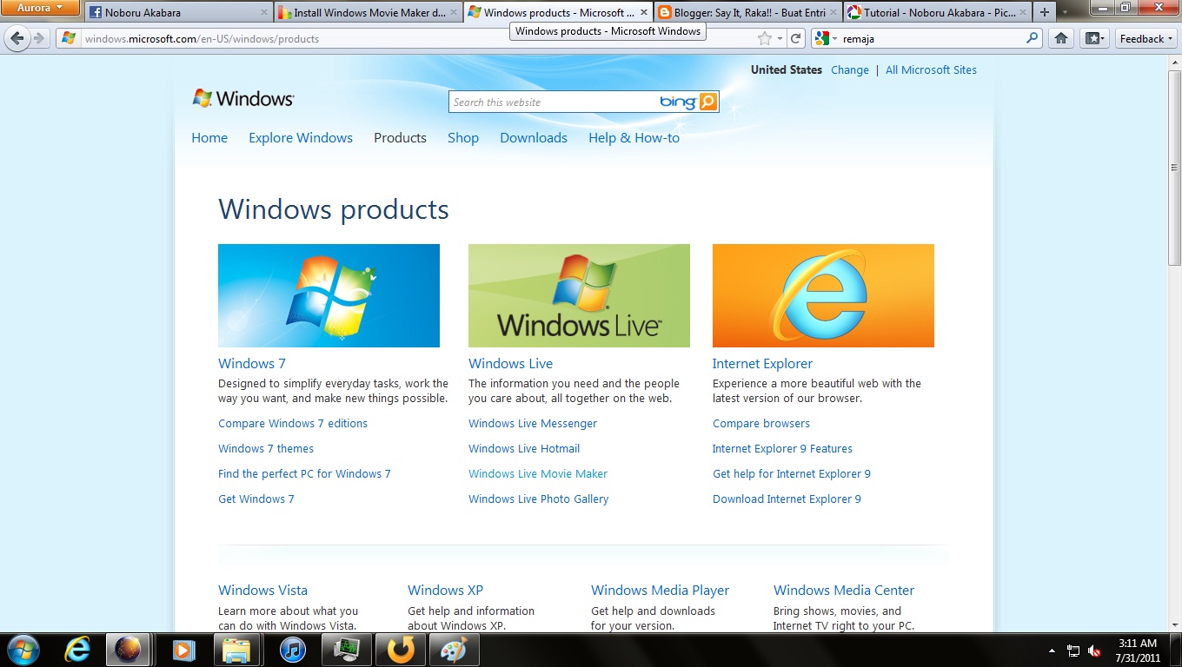1182x667 pixels.
Task: Click the page vertical scrollbar thumb
Action: click(1174, 168)
